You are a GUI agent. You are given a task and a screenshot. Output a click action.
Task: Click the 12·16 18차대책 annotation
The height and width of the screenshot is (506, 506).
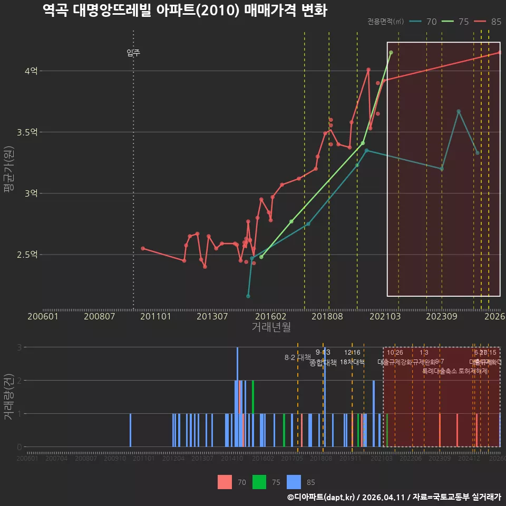click(352, 357)
